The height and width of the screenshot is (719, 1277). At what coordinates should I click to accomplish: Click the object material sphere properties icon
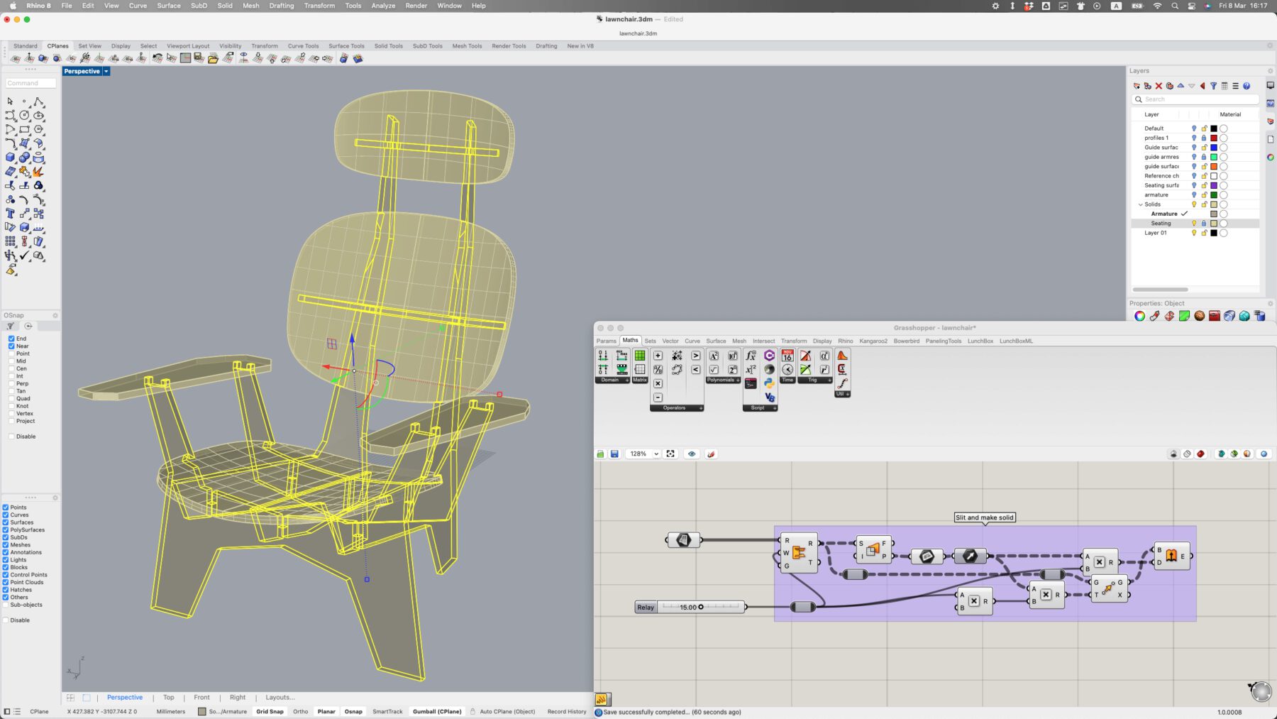[x=1200, y=316]
